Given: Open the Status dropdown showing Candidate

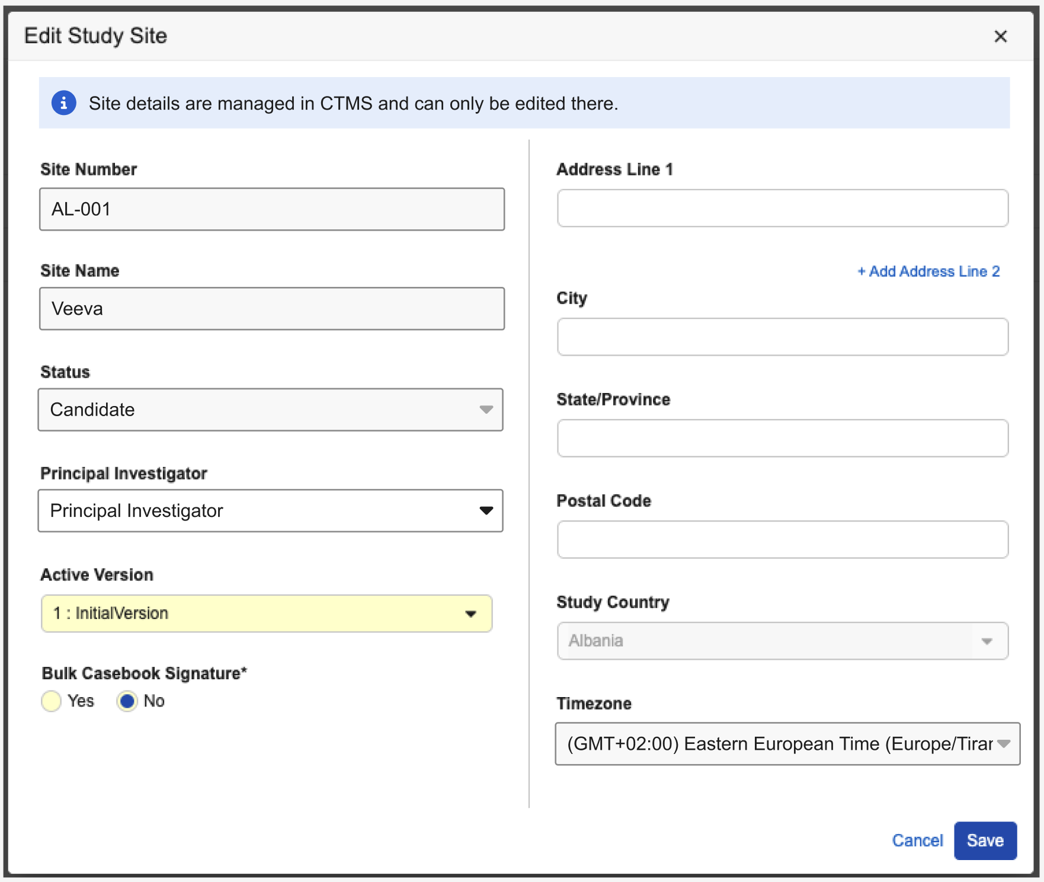Looking at the screenshot, I should coord(271,410).
